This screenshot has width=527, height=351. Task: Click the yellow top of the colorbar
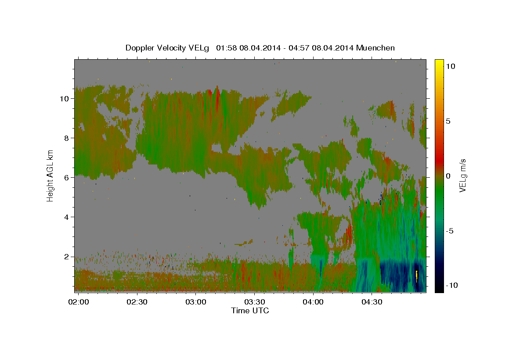[439, 66]
